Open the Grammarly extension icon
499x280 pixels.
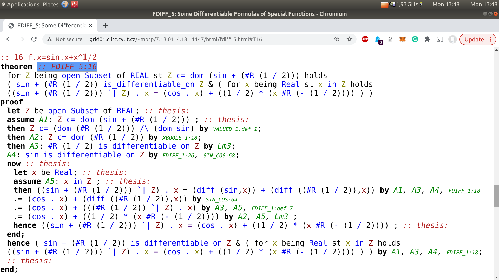click(415, 39)
